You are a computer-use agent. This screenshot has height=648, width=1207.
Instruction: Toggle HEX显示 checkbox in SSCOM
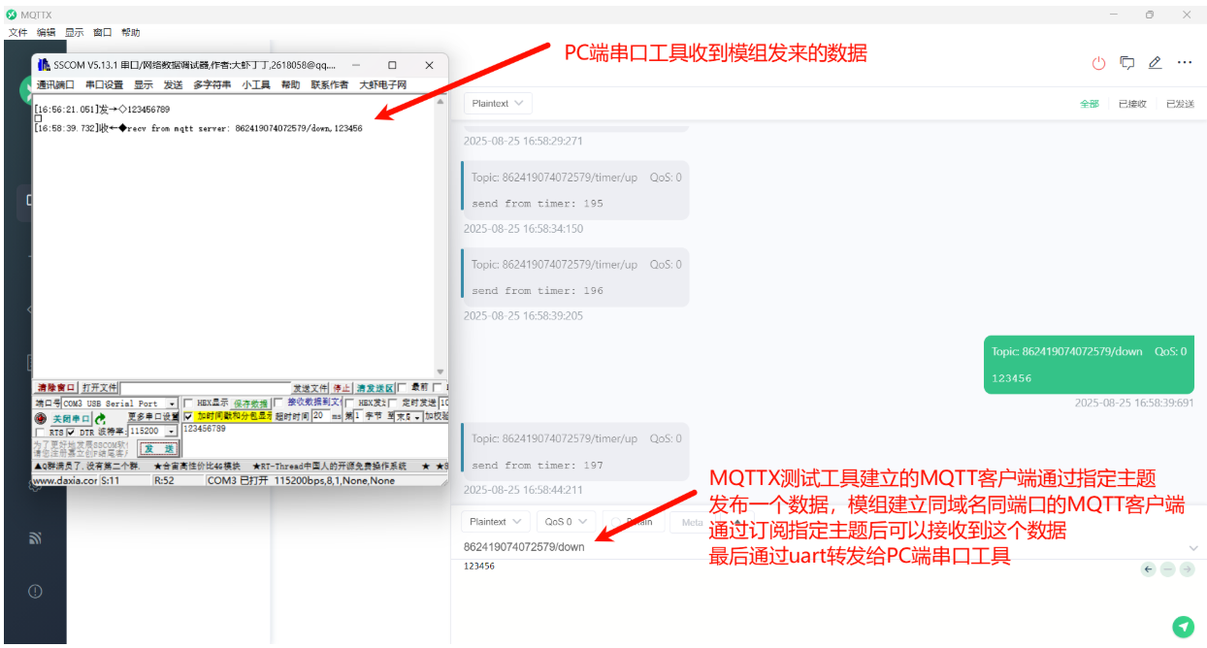pyautogui.click(x=188, y=403)
